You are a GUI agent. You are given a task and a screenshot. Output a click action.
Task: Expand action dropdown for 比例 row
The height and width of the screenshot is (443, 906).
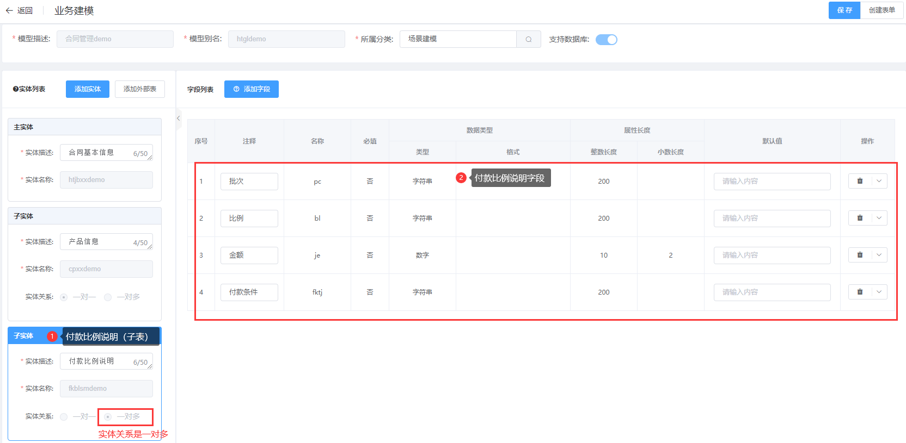(879, 218)
